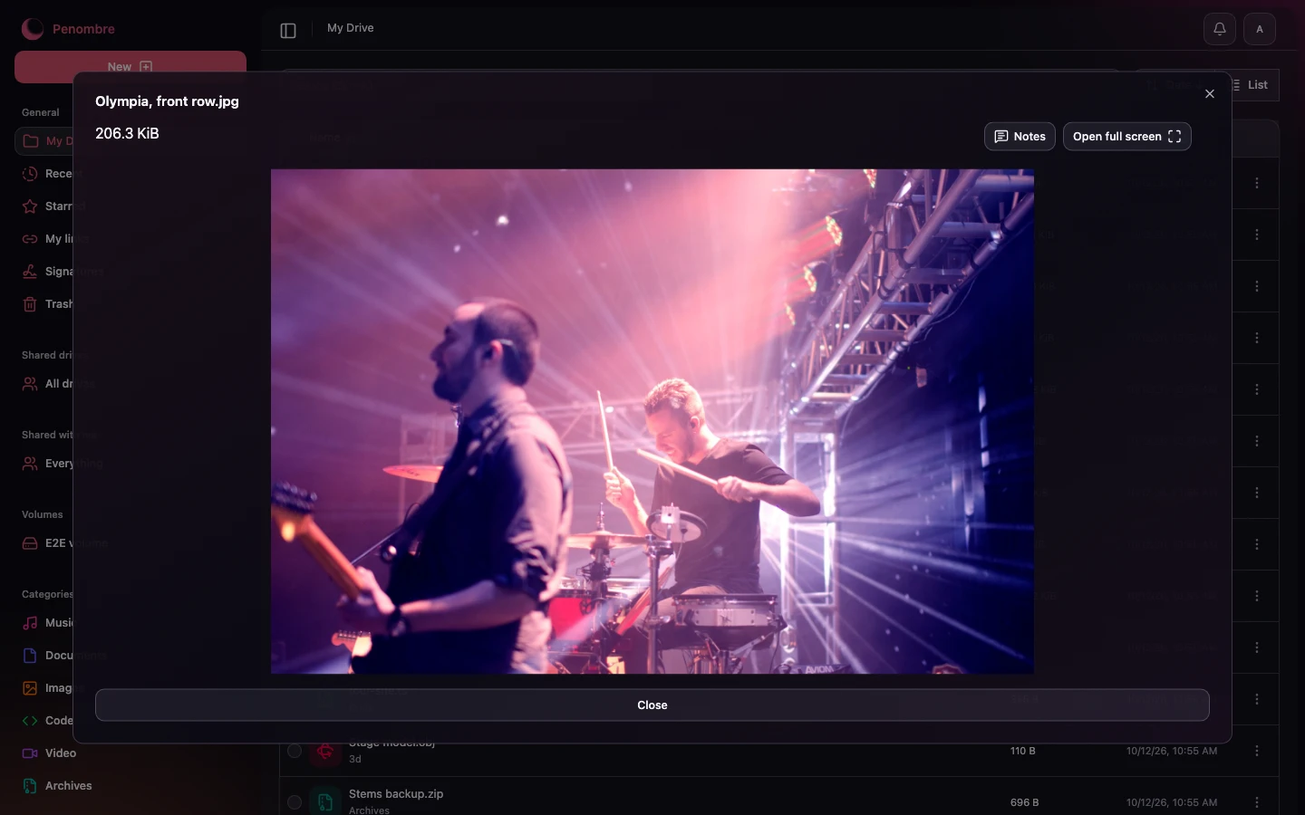
Task: Open Recent via its clock icon
Action: (30, 174)
